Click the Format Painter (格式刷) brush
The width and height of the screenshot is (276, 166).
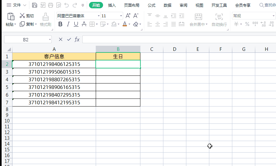pos(46,20)
